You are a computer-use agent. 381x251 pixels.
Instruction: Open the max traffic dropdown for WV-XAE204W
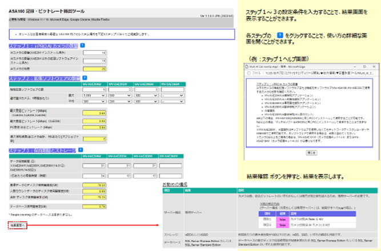[94, 96]
